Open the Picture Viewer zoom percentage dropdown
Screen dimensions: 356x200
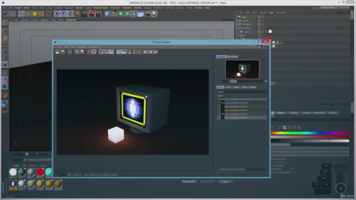tap(60, 175)
